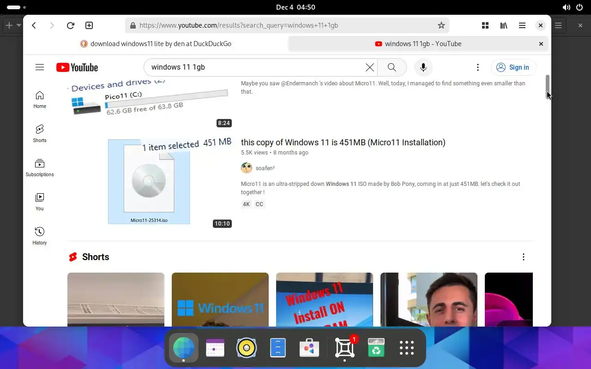Screen dimensions: 591x369
Task: Click the YouTube search magnifier button
Action: (392, 67)
